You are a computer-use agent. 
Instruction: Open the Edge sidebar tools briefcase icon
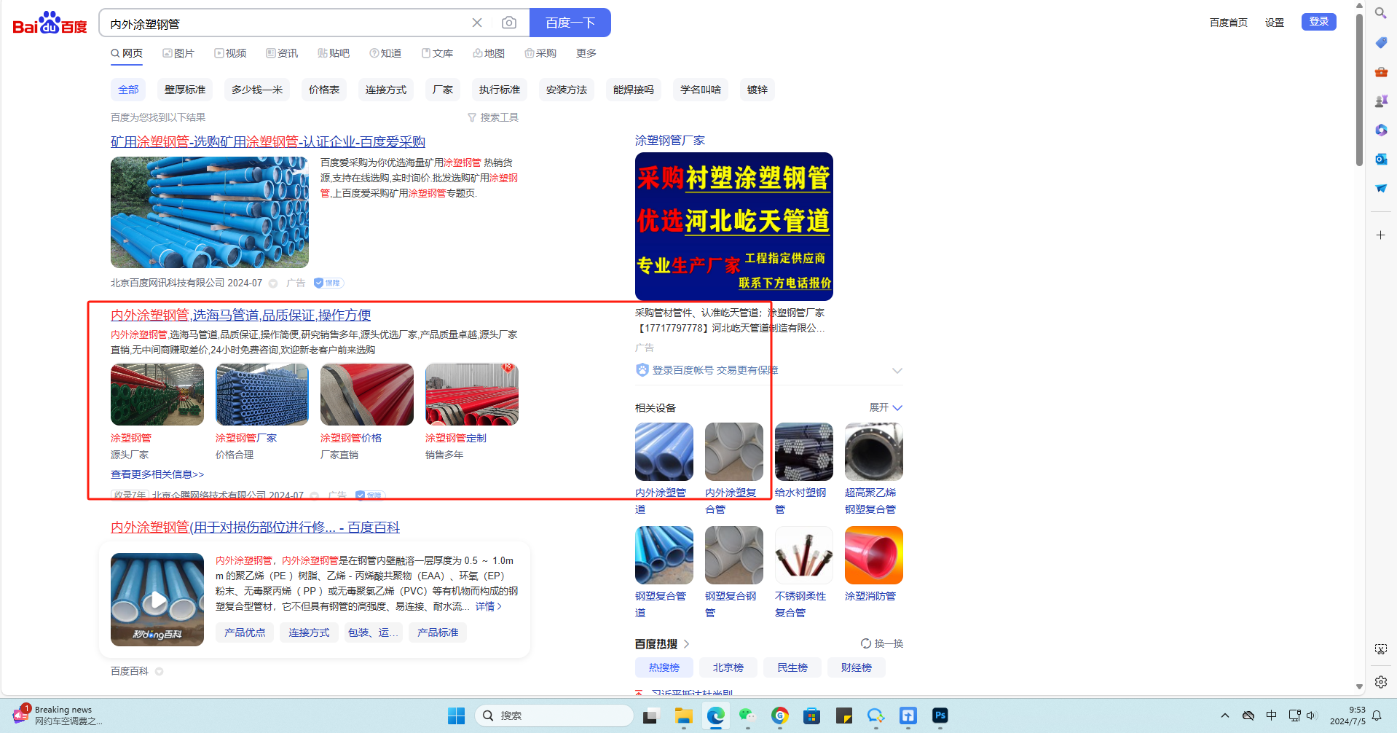coord(1380,72)
